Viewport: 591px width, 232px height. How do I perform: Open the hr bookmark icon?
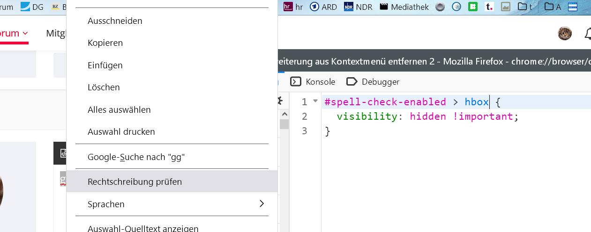[288, 7]
